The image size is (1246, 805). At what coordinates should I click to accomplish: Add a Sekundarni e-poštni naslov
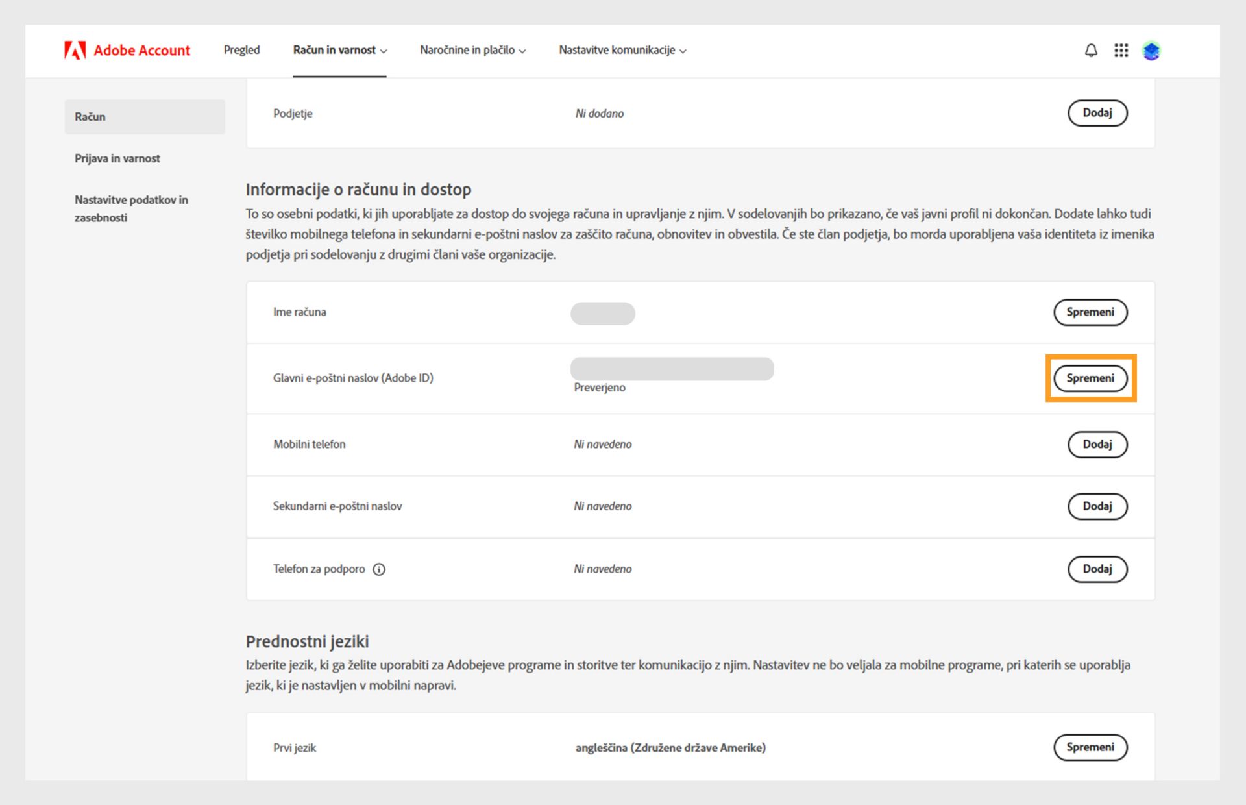tap(1097, 506)
